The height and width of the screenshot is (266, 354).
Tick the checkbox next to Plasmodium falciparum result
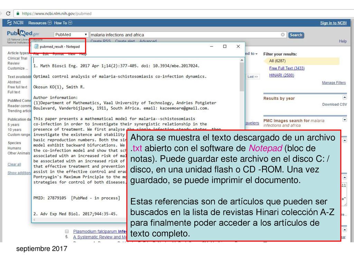point(67,231)
